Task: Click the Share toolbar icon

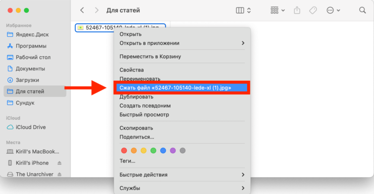Action: click(x=297, y=10)
